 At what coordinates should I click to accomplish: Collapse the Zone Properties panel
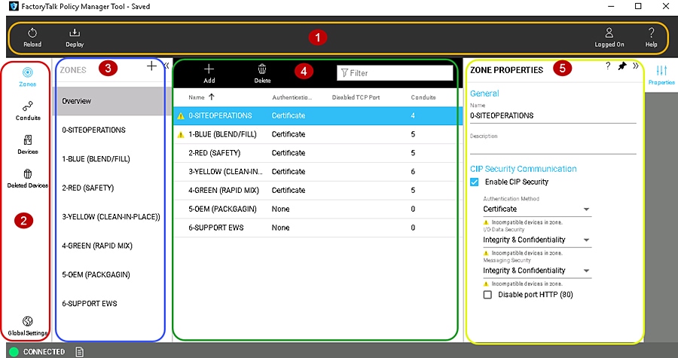pyautogui.click(x=636, y=66)
